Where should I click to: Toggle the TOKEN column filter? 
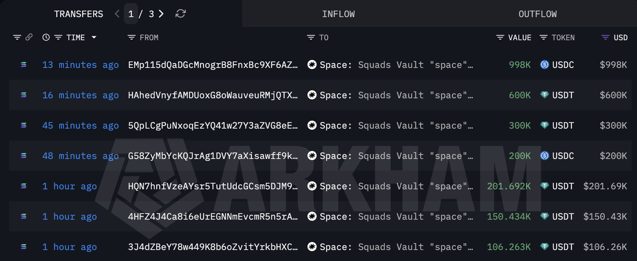pyautogui.click(x=544, y=37)
